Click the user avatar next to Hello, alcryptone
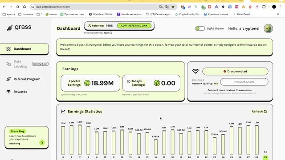The width and height of the screenshot is (285, 160). click(268, 28)
